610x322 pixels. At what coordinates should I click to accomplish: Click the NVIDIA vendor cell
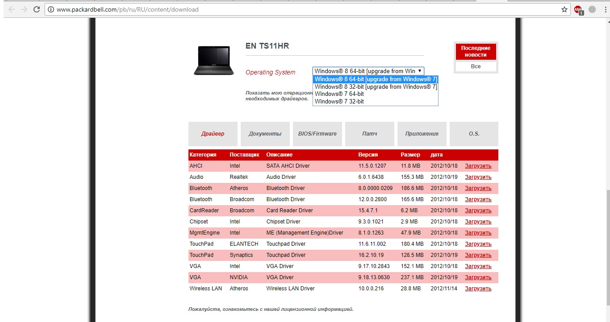click(238, 277)
